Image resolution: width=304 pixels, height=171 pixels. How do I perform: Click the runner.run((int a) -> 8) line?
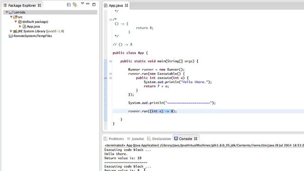152,111
